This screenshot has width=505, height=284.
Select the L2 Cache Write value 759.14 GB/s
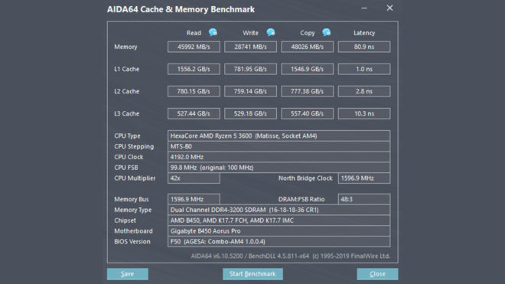(250, 91)
